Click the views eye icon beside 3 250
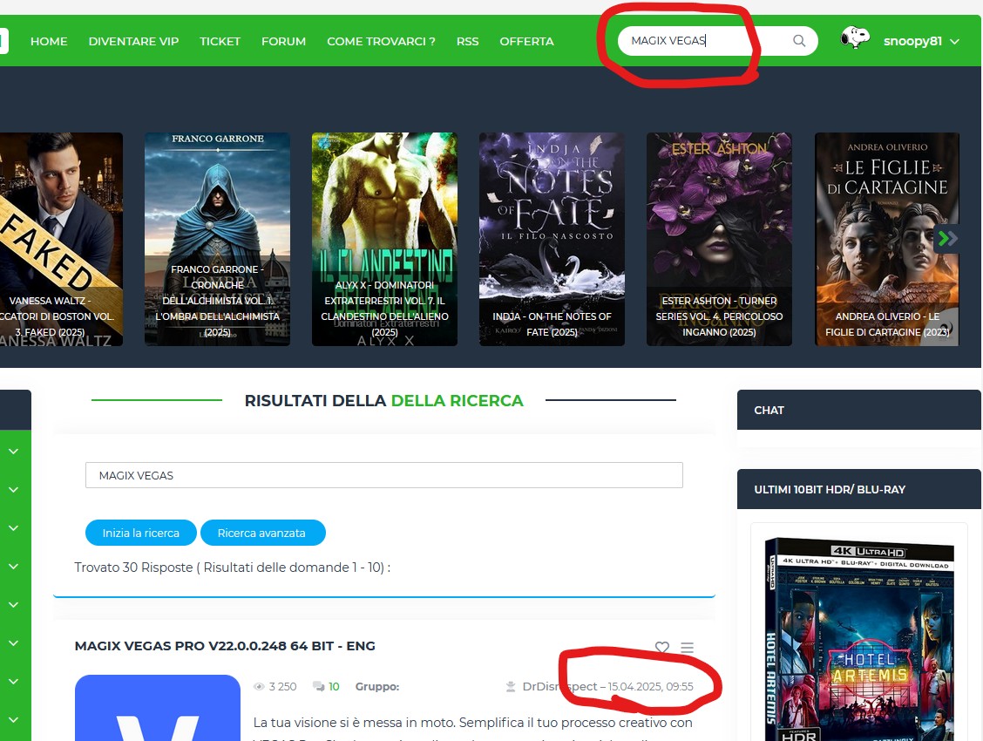Image resolution: width=983 pixels, height=741 pixels. click(259, 686)
